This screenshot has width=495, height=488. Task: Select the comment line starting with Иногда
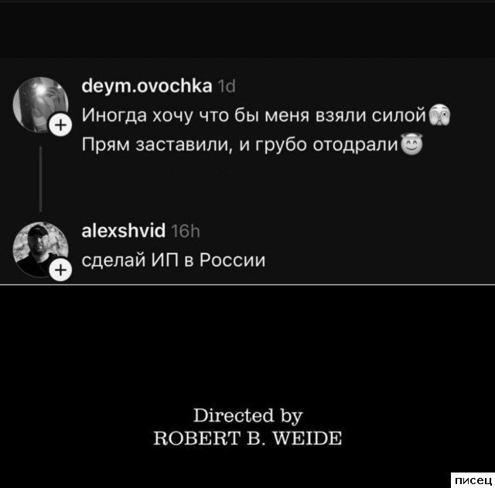coord(266,115)
